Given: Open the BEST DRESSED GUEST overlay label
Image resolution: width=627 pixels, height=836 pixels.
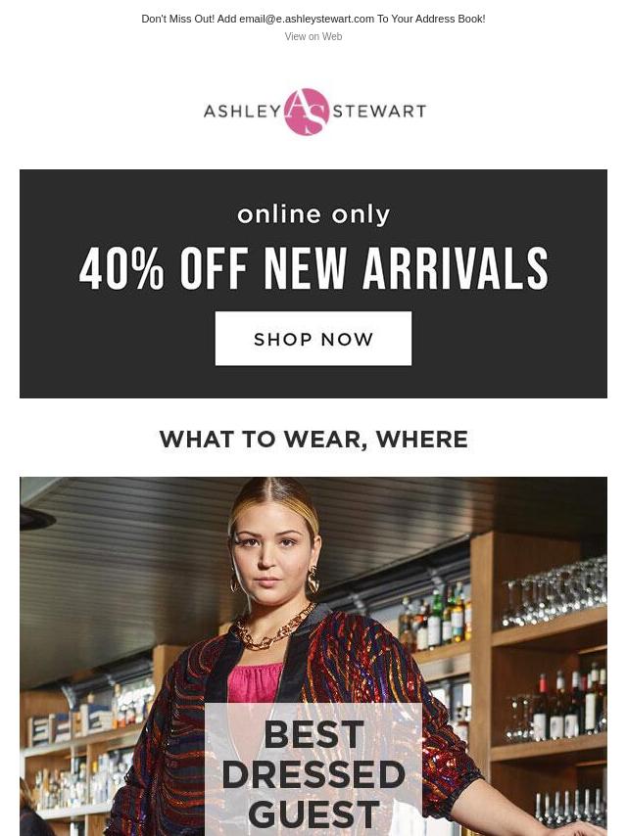Looking at the screenshot, I should pos(313,769).
